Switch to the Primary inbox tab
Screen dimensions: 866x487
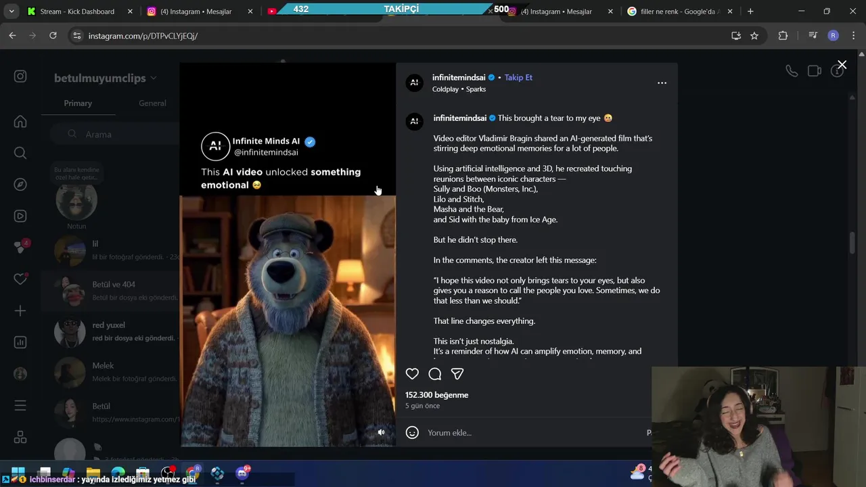tap(78, 103)
